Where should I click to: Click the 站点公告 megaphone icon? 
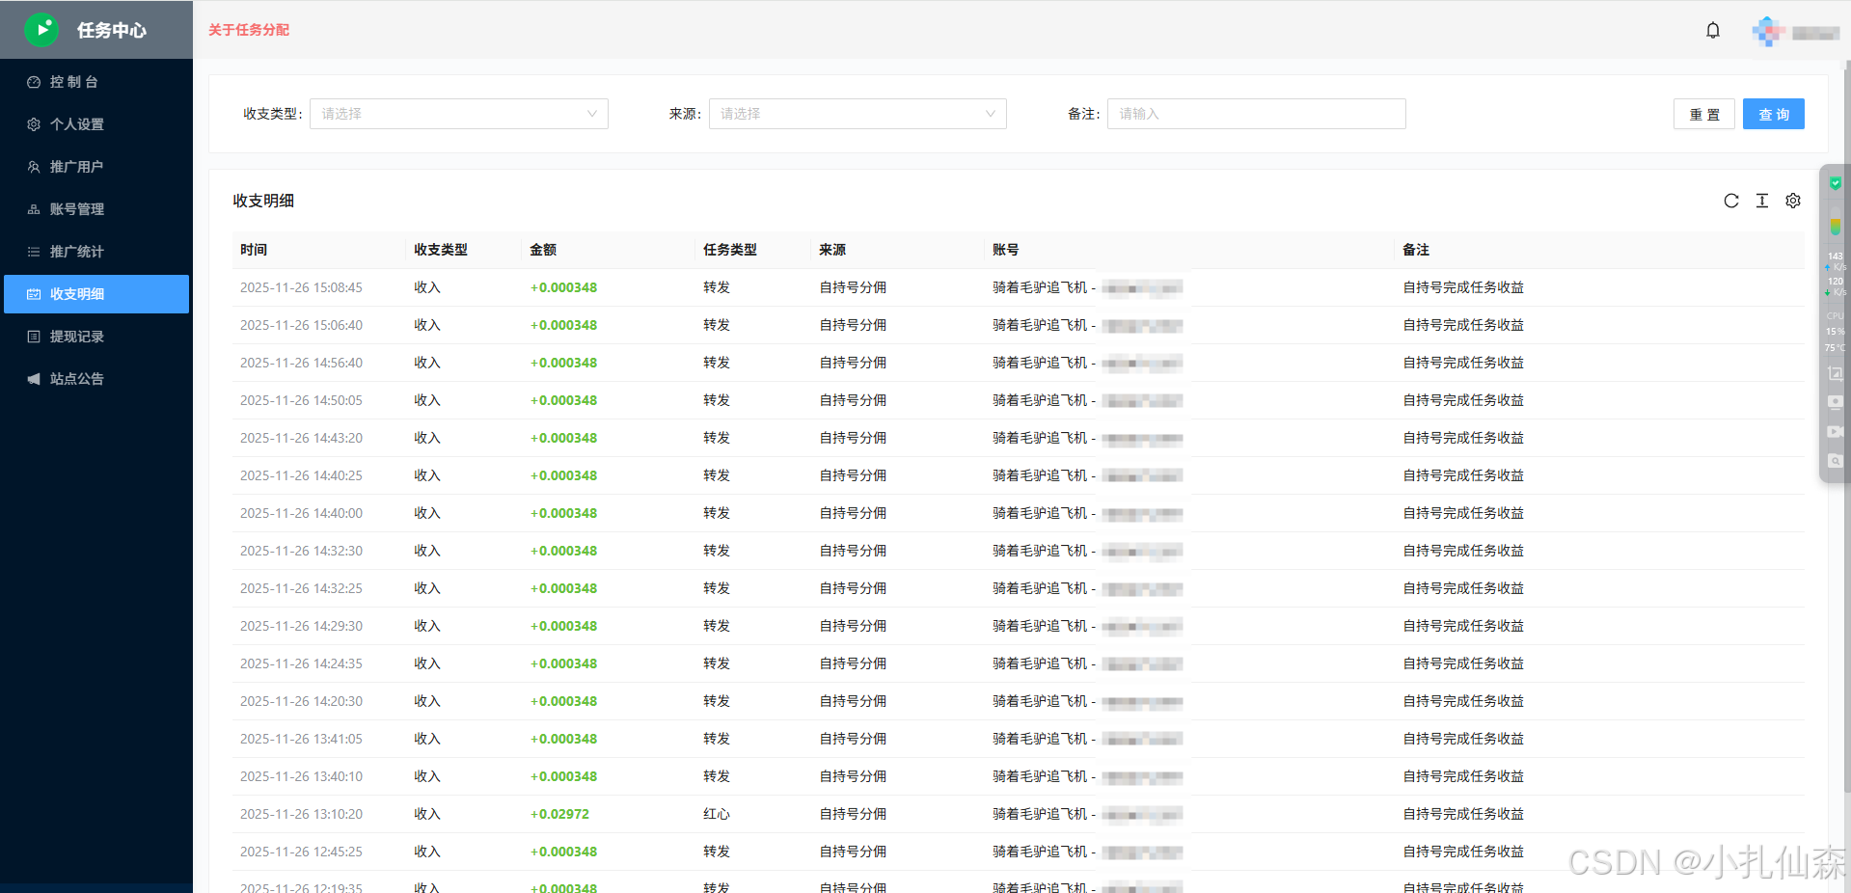[34, 379]
